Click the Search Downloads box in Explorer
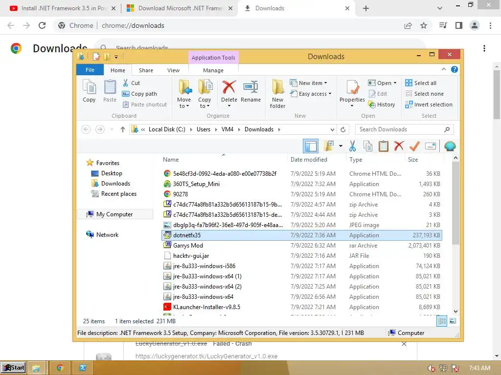This screenshot has height=375, width=501. click(x=404, y=129)
